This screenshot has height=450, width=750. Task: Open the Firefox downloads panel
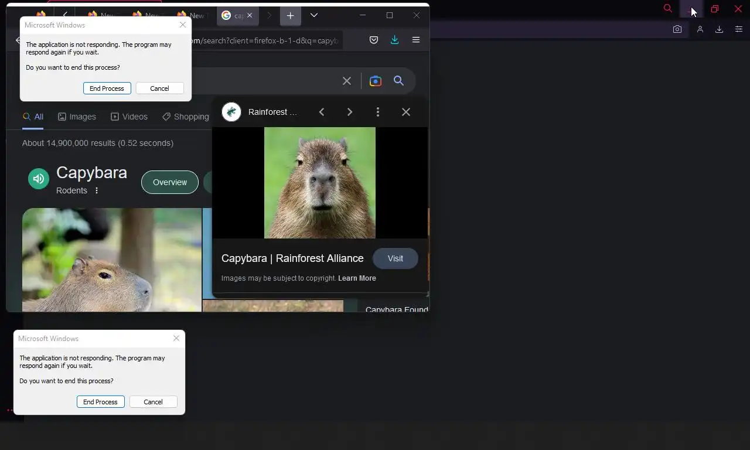click(394, 40)
